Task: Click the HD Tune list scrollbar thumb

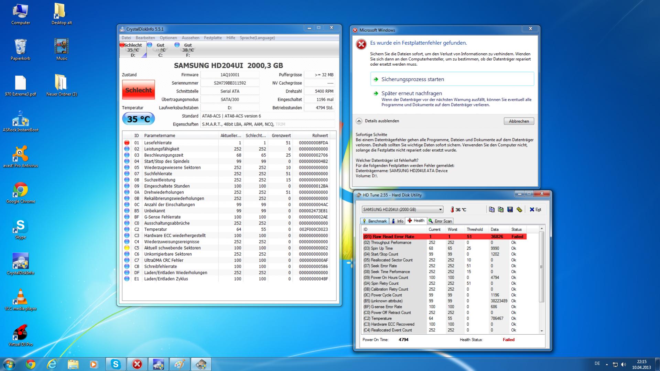Action: pyautogui.click(x=541, y=267)
